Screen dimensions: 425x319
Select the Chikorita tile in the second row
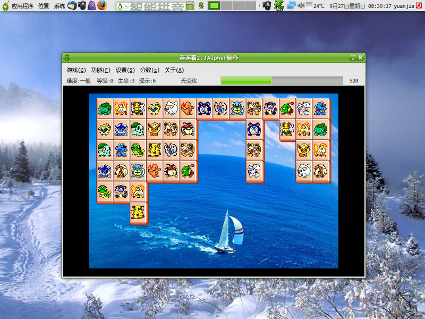[138, 129]
